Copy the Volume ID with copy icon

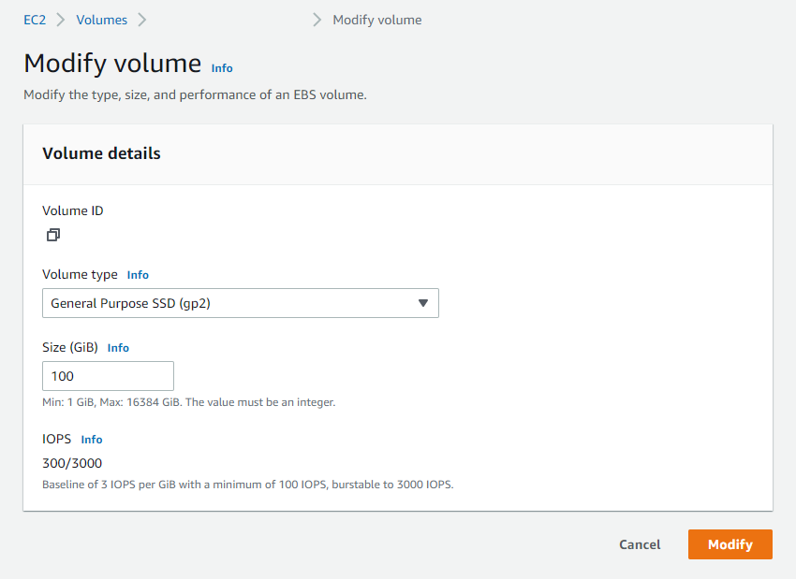(53, 235)
